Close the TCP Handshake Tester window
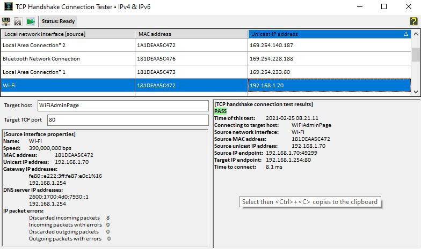Viewport: 421px width, 249px height. coord(408,6)
